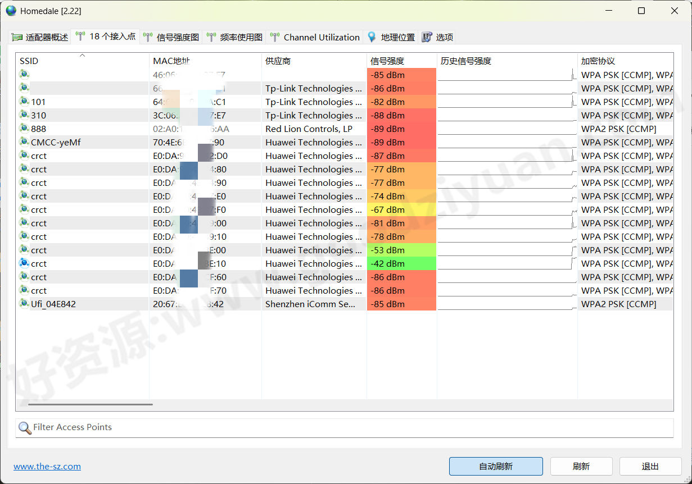692x484 pixels.
Task: Click the sort arrow above the SSID column
Action: coord(82,55)
